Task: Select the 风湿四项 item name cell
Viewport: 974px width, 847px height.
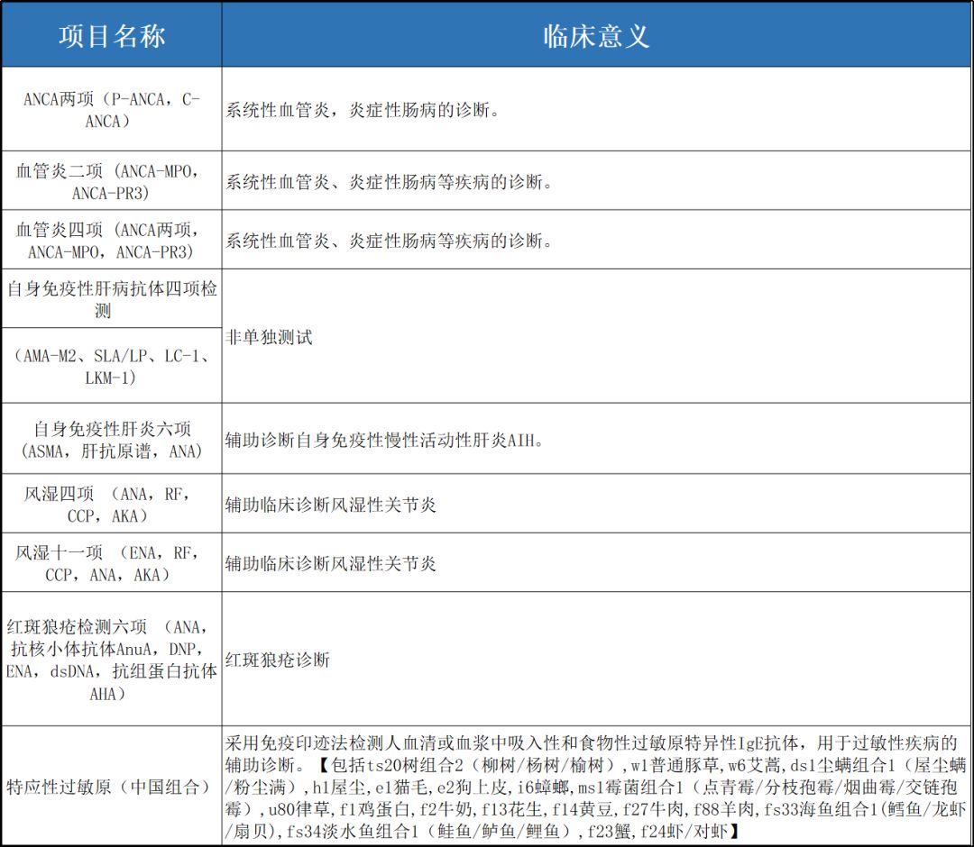Action: pyautogui.click(x=112, y=504)
